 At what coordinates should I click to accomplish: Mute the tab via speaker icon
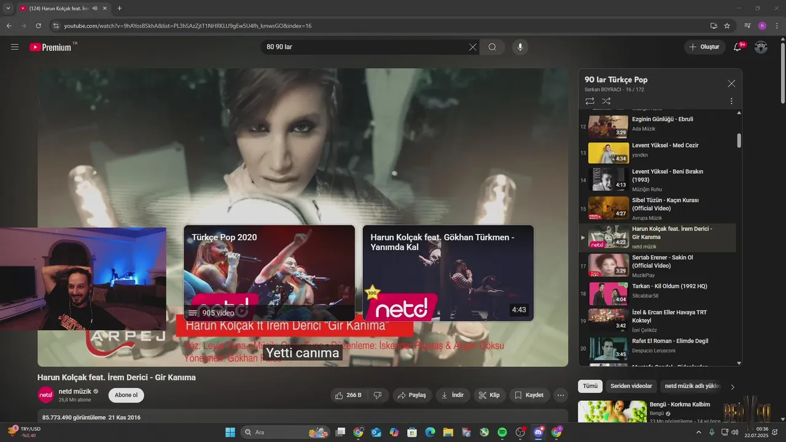pos(95,8)
